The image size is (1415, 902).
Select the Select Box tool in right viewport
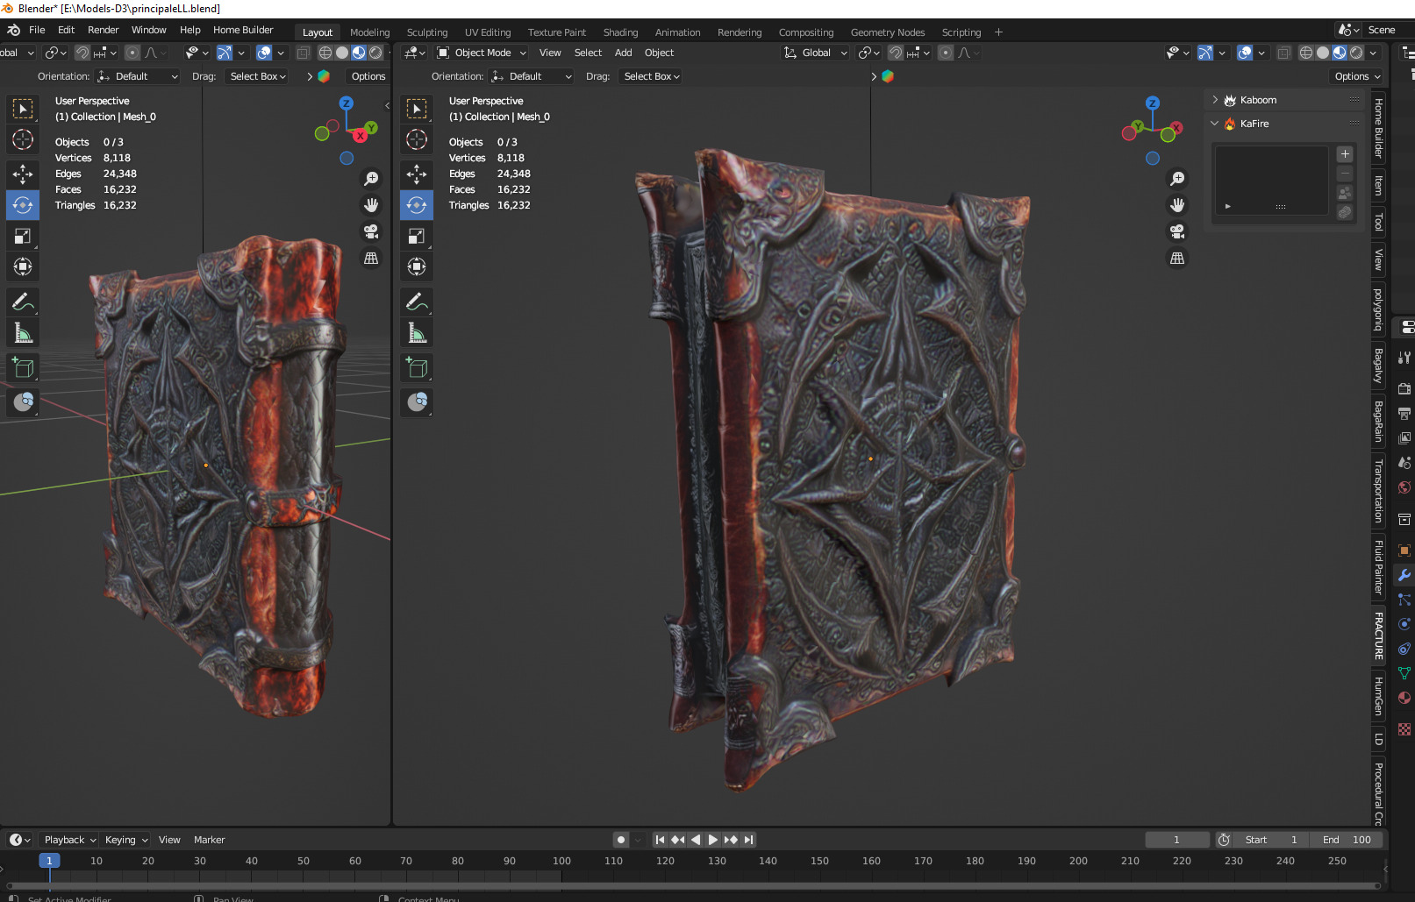[x=417, y=109]
